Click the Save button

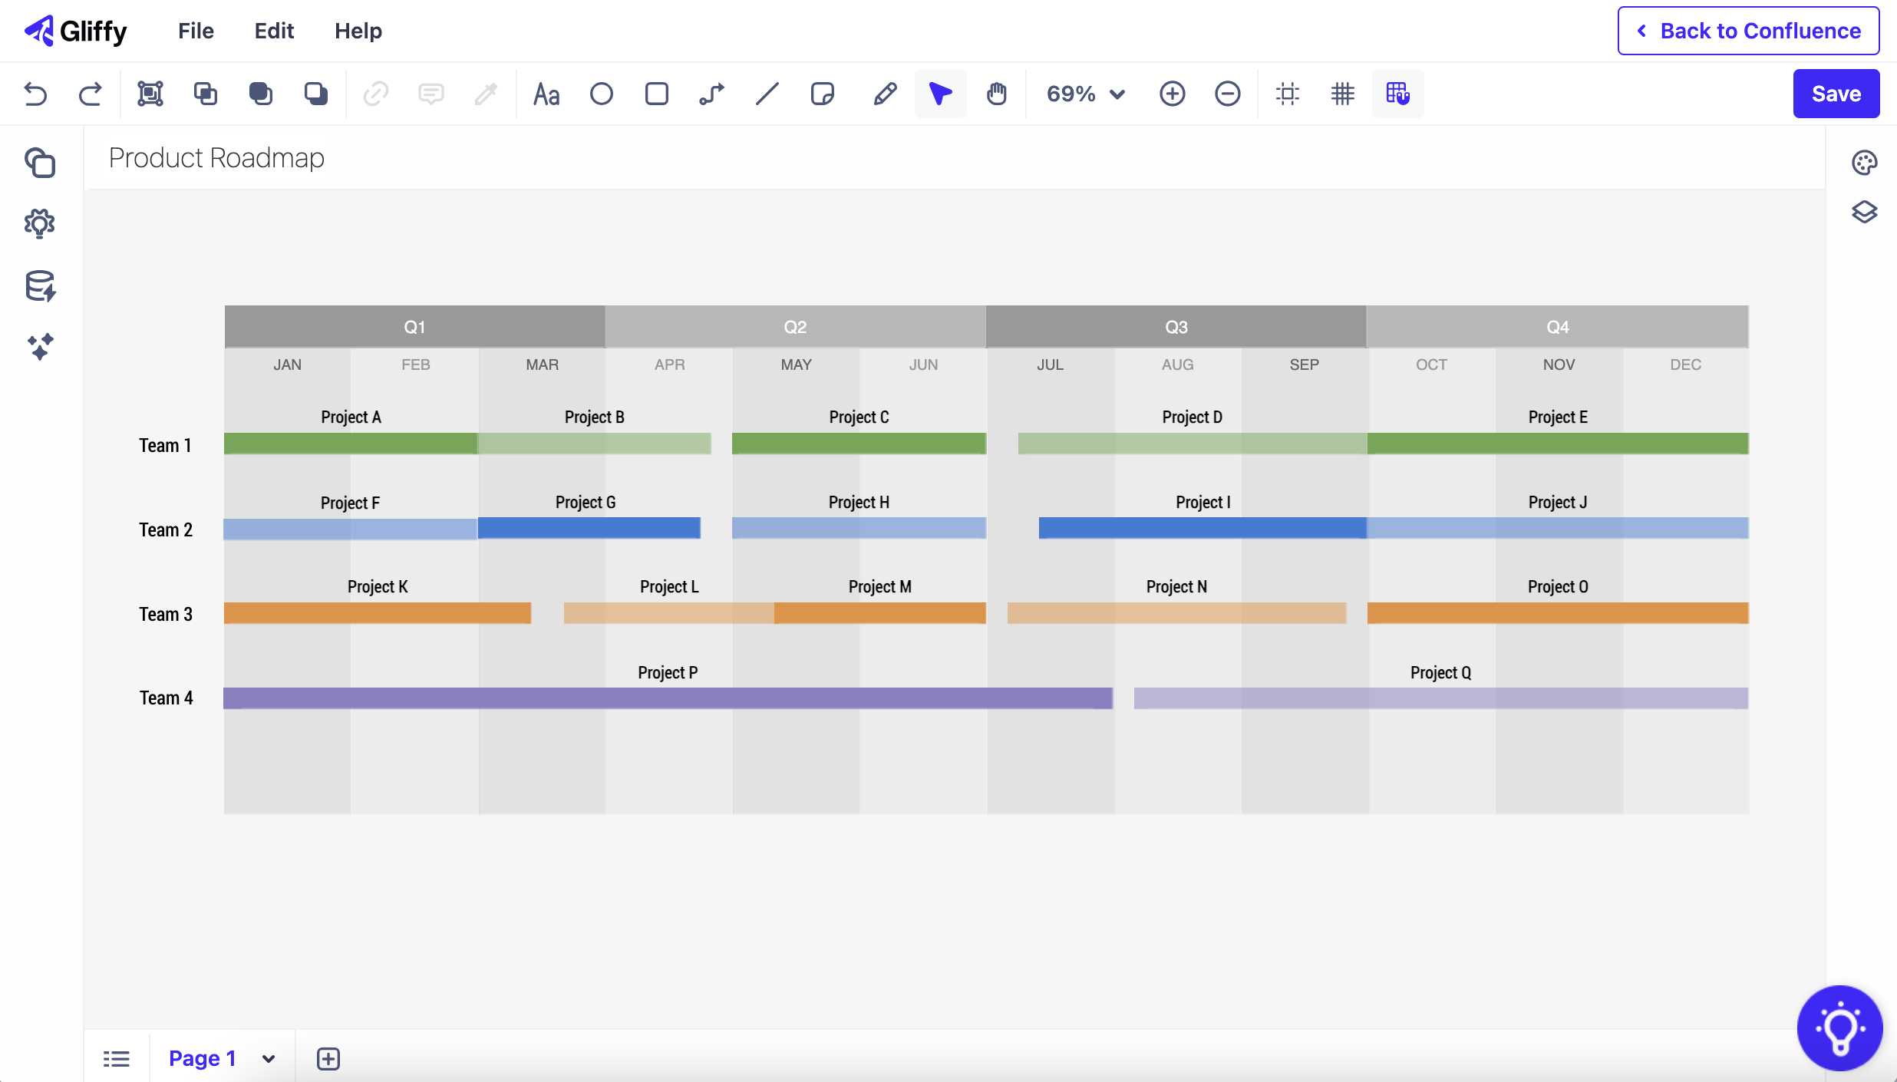click(1836, 94)
